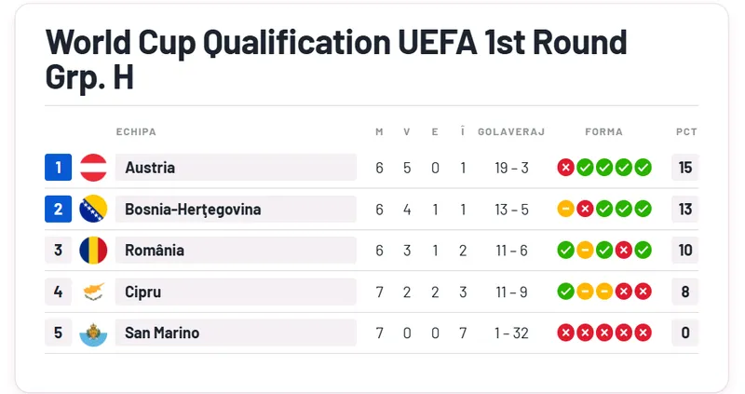Viewport: 745px width, 394px height.
Task: Open the Bosnia-Herțegovina team link
Action: coord(193,210)
